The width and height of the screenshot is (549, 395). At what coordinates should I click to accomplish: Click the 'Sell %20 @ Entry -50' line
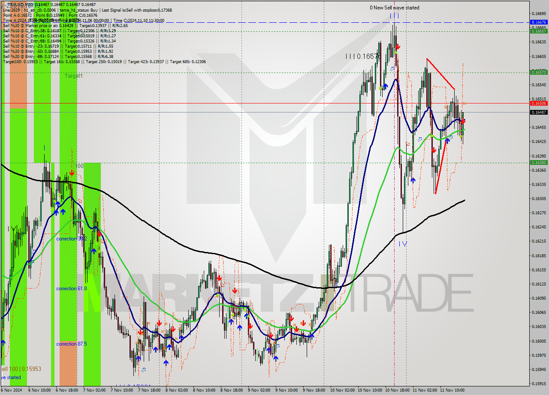pyautogui.click(x=58, y=51)
